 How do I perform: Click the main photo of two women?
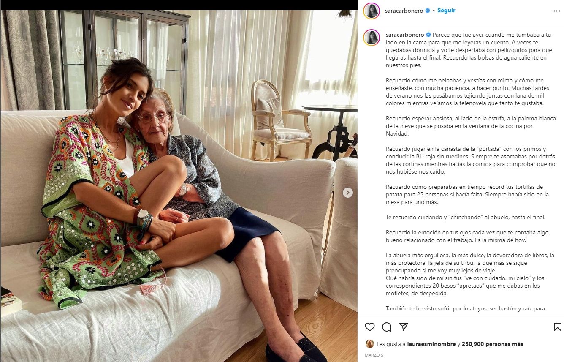point(179,186)
